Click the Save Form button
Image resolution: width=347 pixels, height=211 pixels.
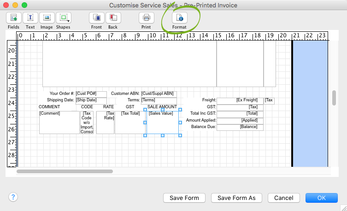pos(184,198)
